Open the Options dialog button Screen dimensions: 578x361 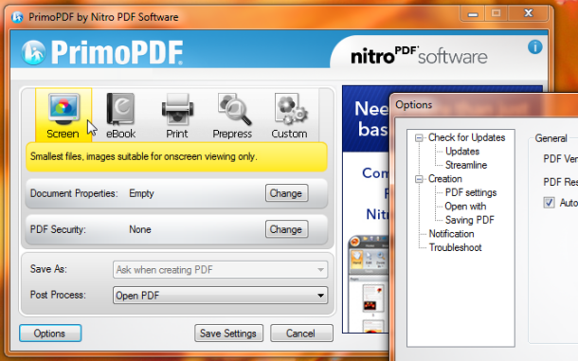50,334
